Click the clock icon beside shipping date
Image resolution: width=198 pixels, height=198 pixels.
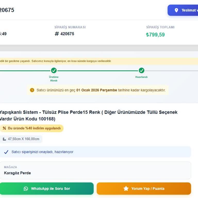click(x=32, y=90)
